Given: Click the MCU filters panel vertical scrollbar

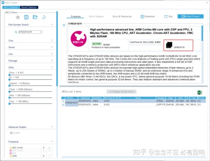Looking at the screenshot, I should click(57, 49).
